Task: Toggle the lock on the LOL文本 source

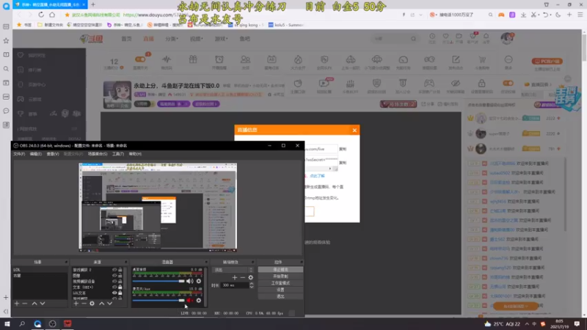Action: [x=120, y=293]
